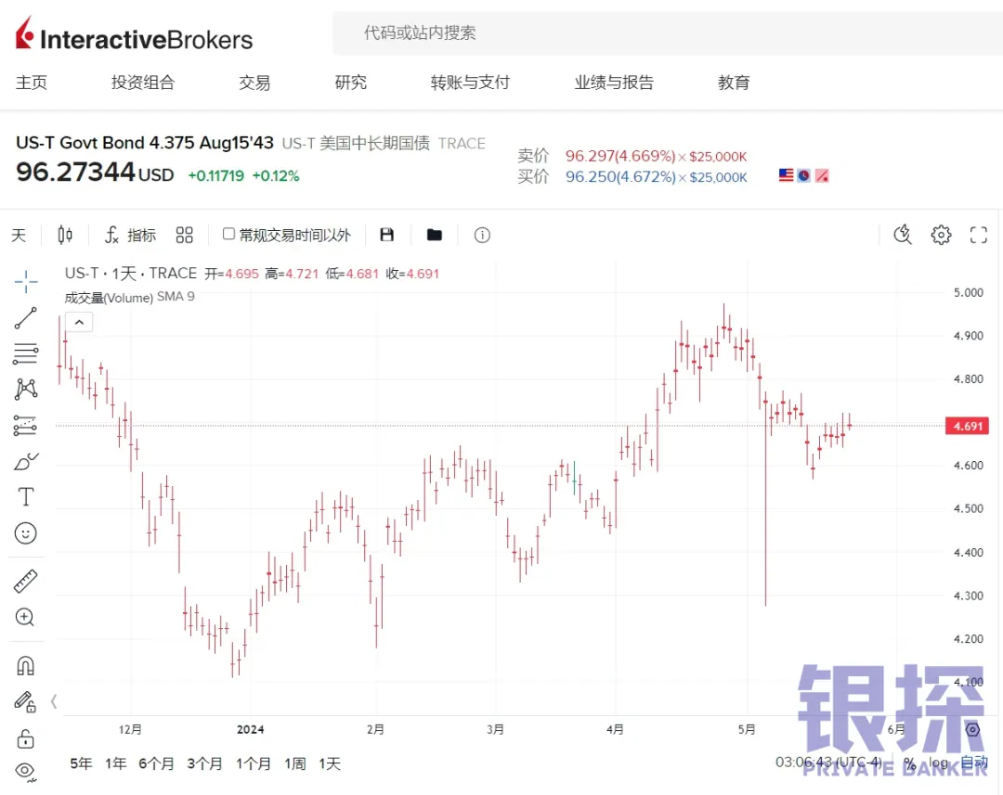Activate the zoom in tool
This screenshot has height=795, width=1003.
[x=25, y=617]
